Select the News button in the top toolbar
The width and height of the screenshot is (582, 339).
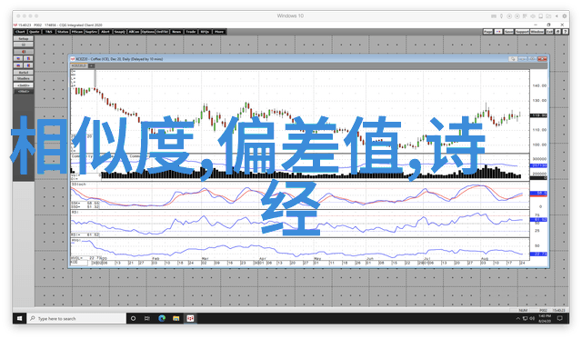click(176, 32)
